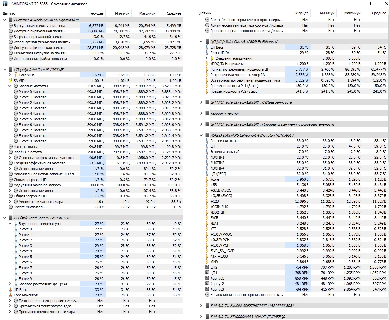This screenshot has height=320, width=389.
Task: Expand the S.M.A.R.T.: ST1000DM003 section
Action: [x=201, y=317]
